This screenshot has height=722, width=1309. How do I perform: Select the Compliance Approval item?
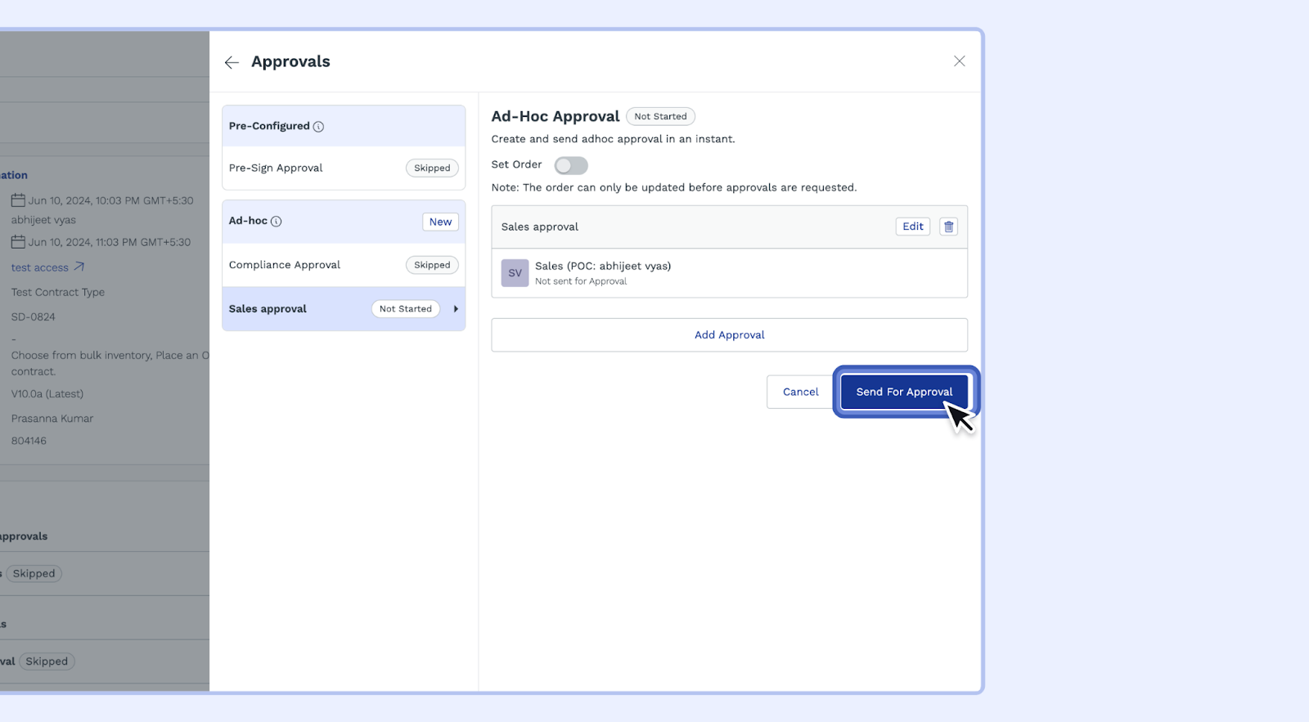(x=285, y=265)
